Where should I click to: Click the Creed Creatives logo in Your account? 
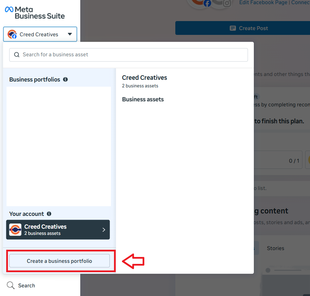point(15,230)
